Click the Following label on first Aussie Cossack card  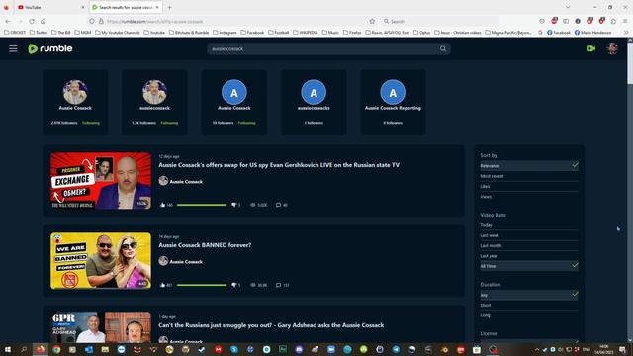pos(91,123)
